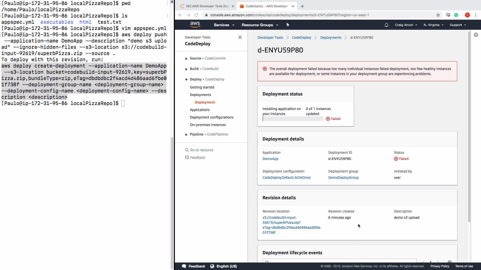The height and width of the screenshot is (270, 481).
Task: Collapse the Deploy CodeDeploy section
Action: tap(186, 79)
